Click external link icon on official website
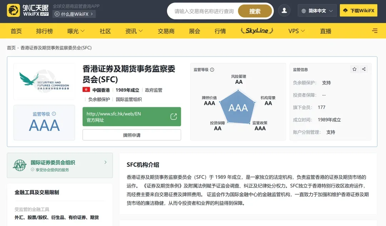This screenshot has width=386, height=226. 174,117
